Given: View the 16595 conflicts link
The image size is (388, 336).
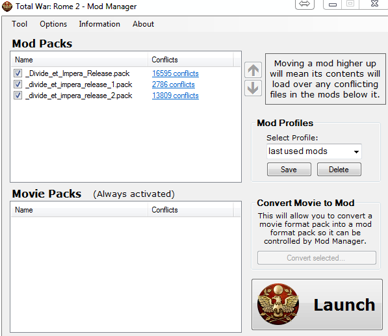Looking at the screenshot, I should (175, 73).
